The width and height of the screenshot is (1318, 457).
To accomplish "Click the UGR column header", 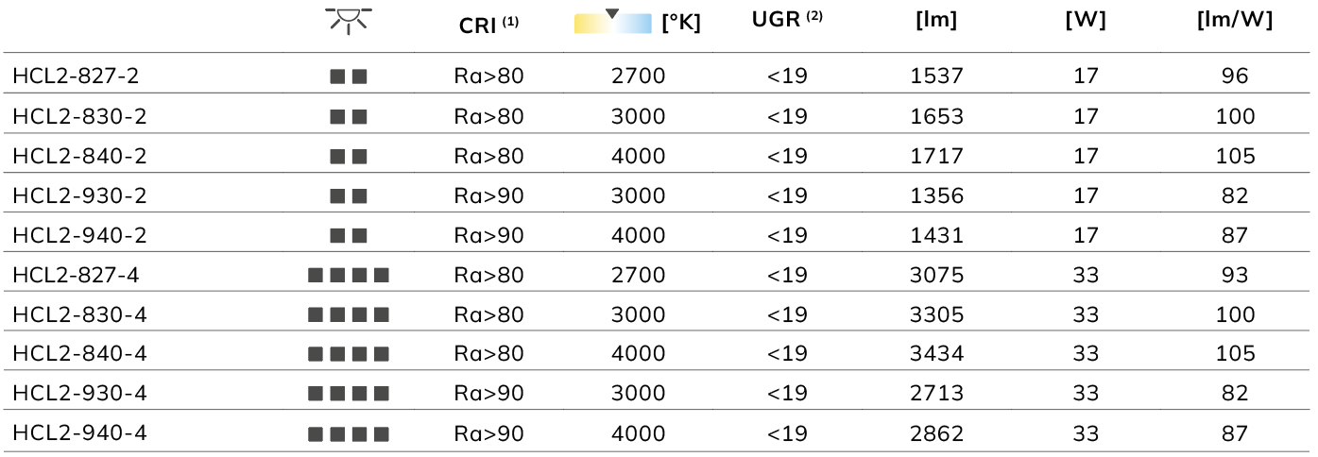I will pos(787,21).
